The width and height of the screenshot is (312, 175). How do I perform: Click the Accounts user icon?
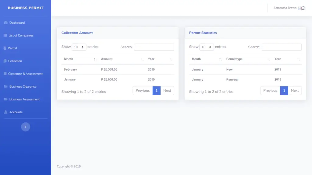[x=5, y=112]
